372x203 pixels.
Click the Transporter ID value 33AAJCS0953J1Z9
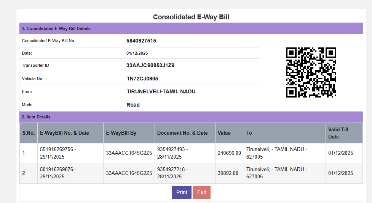[150, 65]
